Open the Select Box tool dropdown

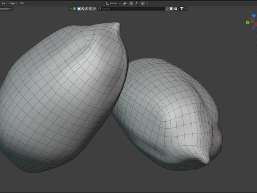(6, 9)
